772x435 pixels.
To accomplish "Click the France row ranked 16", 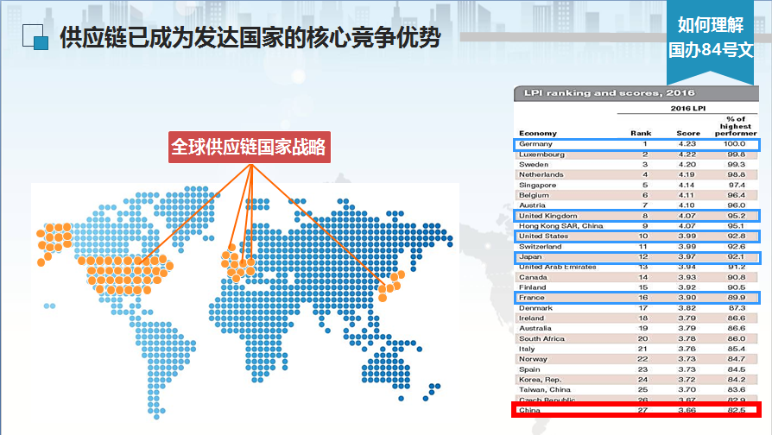I will pos(636,298).
